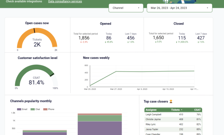Click the Check available integrations link
Viewport: 224px width, 135px height.
(x=24, y=1)
